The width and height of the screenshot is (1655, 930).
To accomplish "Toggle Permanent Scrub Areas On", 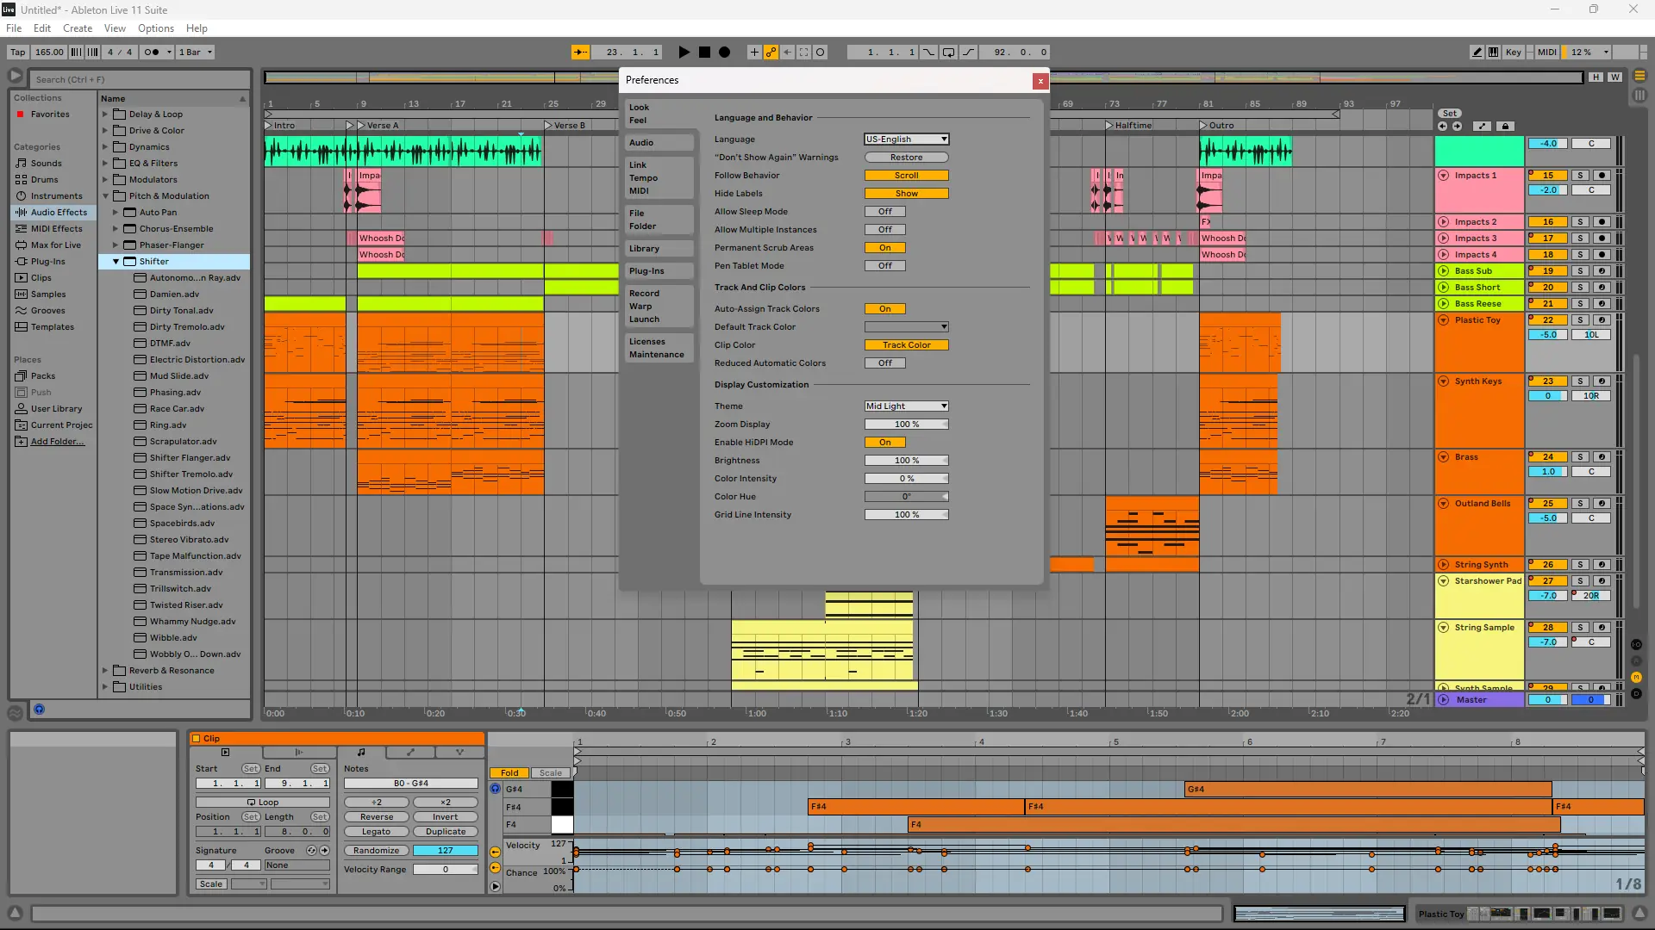I will 884,248.
